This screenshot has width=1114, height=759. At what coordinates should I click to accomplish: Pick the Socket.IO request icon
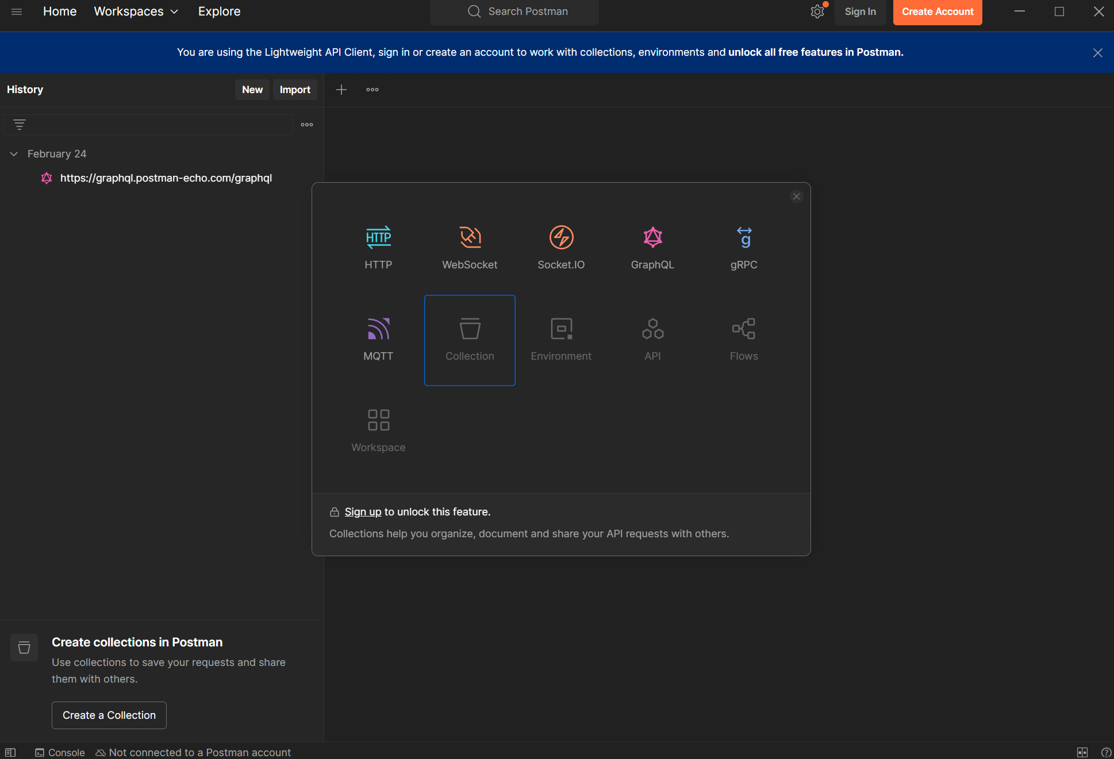pos(561,237)
